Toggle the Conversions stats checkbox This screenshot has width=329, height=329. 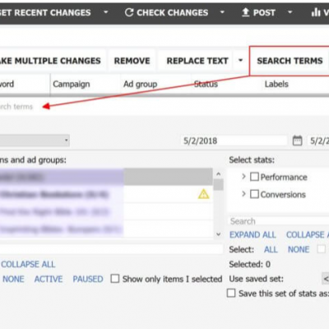(x=254, y=194)
